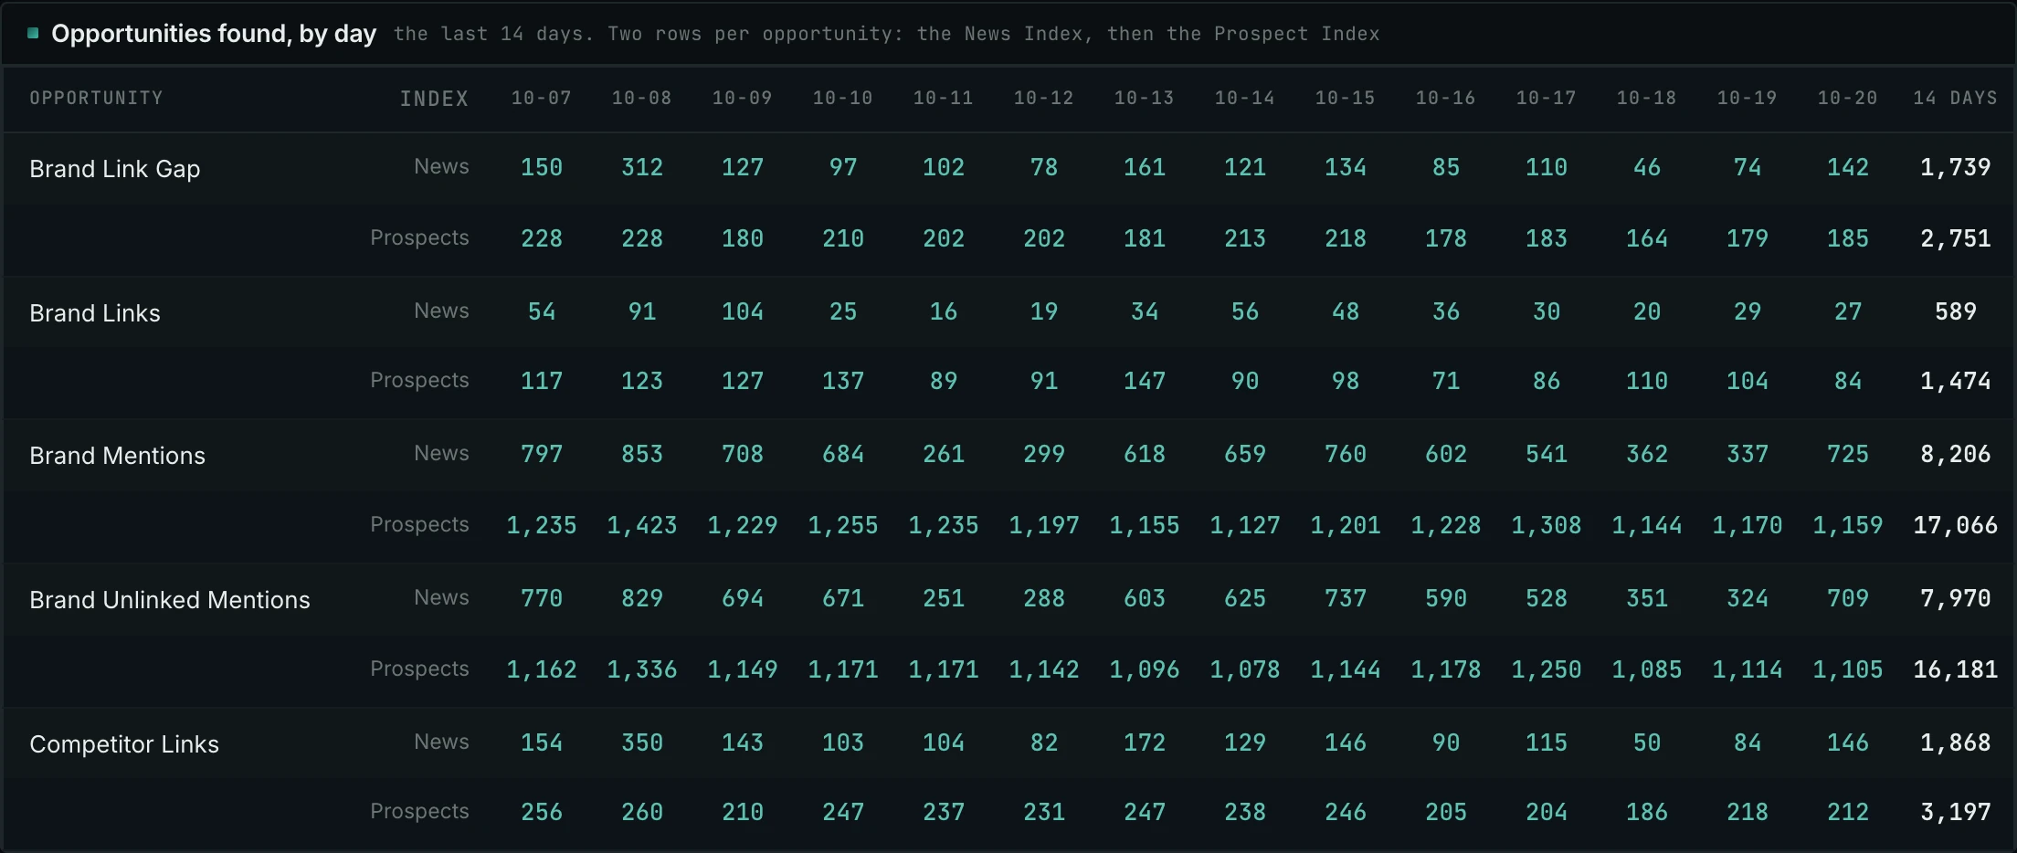Viewport: 2017px width, 853px height.
Task: Click the Competitor Links News value 350
Action: click(x=642, y=742)
